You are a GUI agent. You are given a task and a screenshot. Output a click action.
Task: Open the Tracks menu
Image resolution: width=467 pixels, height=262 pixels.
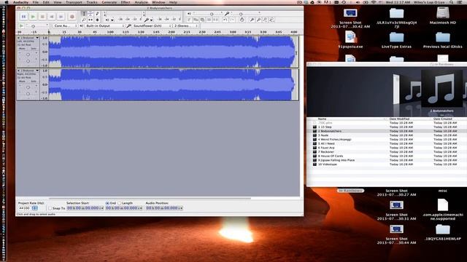point(92,2)
